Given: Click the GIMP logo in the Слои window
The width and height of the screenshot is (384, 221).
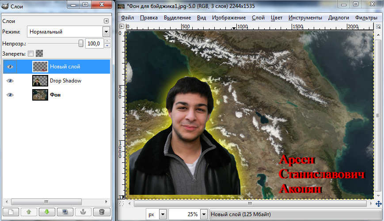Looking at the screenshot, I should click(5, 6).
